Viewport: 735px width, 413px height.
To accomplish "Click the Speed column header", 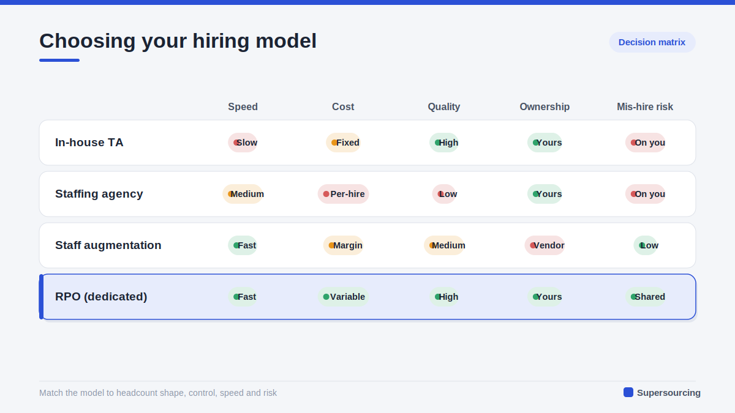I will [243, 106].
